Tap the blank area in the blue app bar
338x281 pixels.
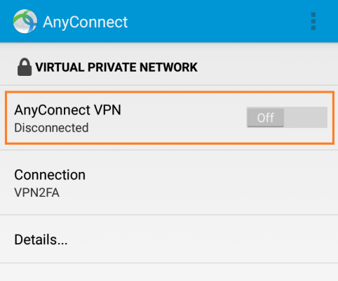(x=217, y=21)
